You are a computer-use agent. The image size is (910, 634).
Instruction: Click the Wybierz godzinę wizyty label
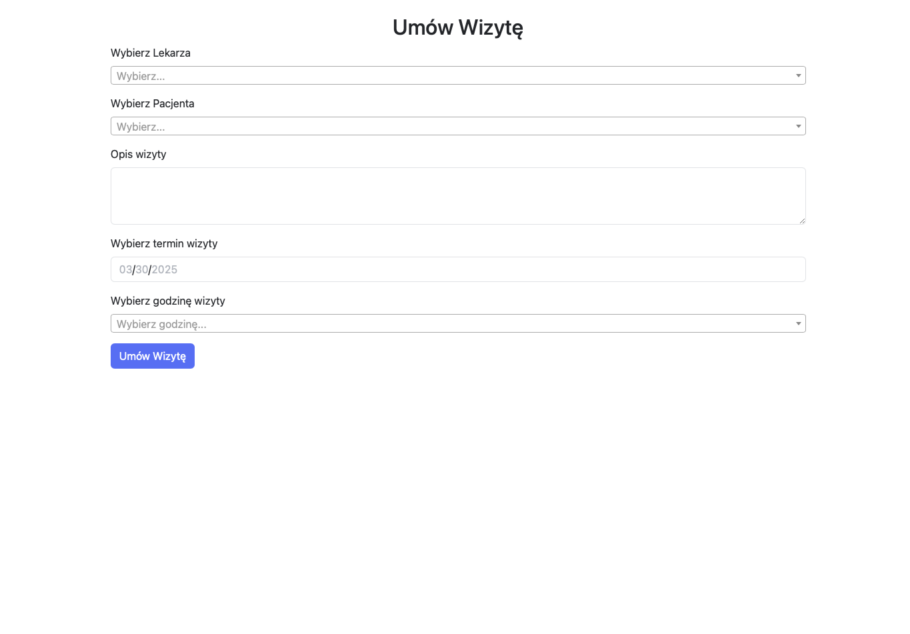pyautogui.click(x=168, y=301)
